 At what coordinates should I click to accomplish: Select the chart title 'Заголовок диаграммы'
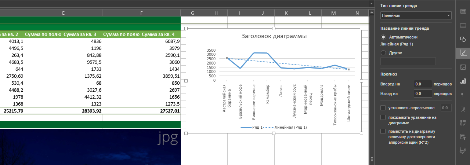point(274,36)
